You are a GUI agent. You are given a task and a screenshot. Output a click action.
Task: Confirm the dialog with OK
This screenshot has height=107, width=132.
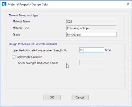52,97
